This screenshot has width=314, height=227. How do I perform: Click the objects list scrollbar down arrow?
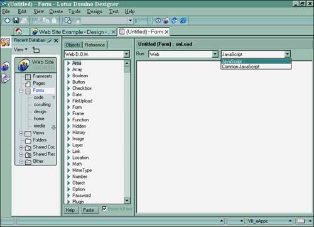(127, 201)
